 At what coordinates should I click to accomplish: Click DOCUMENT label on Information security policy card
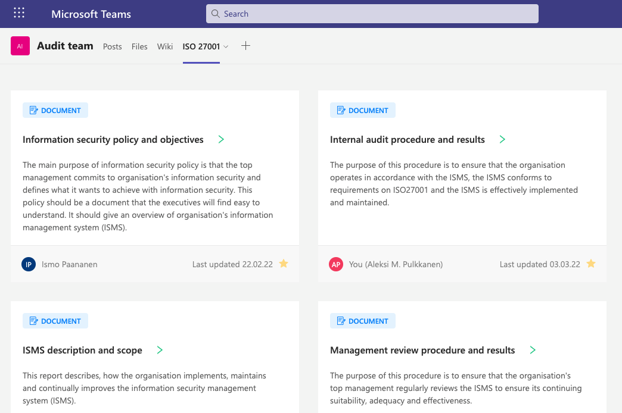(x=61, y=111)
